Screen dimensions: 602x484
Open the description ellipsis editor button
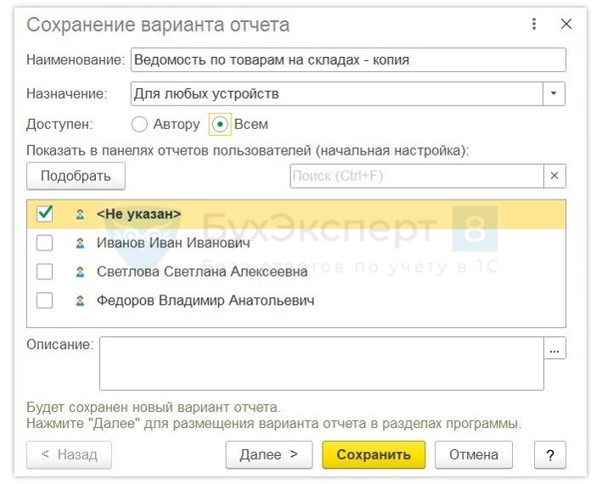pyautogui.click(x=554, y=348)
